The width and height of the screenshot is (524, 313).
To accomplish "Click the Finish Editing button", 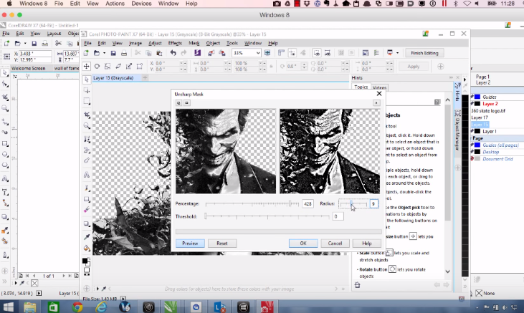I will (x=424, y=53).
